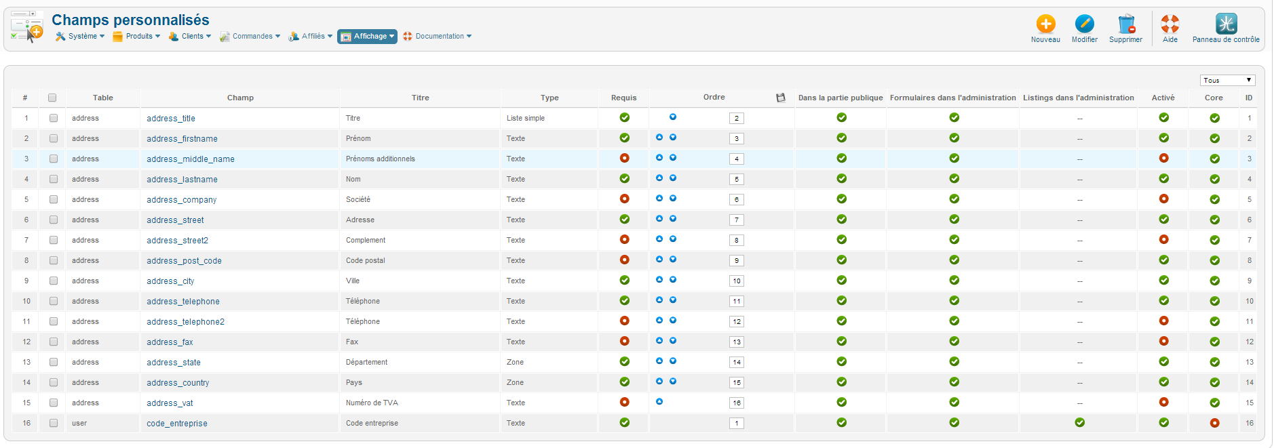This screenshot has width=1274, height=448.
Task: Expand the Système dropdown menu
Action: pos(81,37)
